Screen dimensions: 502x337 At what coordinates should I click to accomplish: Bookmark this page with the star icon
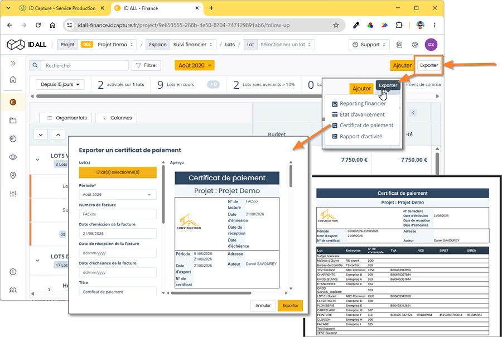pos(336,25)
